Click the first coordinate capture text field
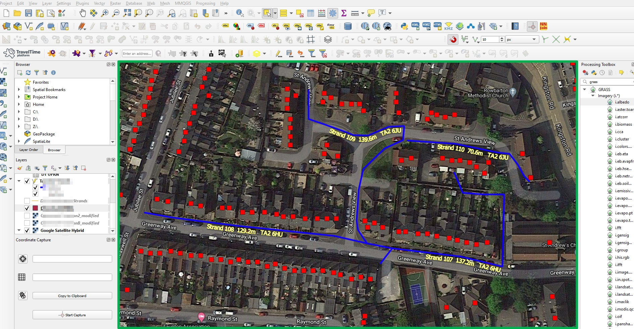The image size is (634, 329). 72,259
